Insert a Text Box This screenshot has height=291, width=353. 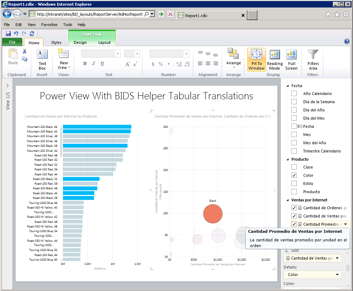click(42, 59)
